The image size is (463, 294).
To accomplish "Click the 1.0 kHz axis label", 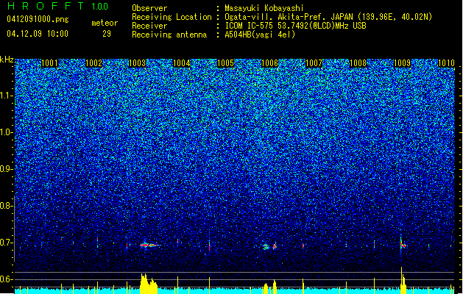I will (7, 132).
